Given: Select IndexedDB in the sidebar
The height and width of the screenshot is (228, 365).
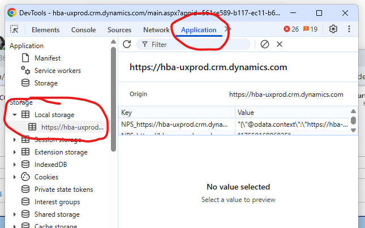Looking at the screenshot, I should (50, 165).
